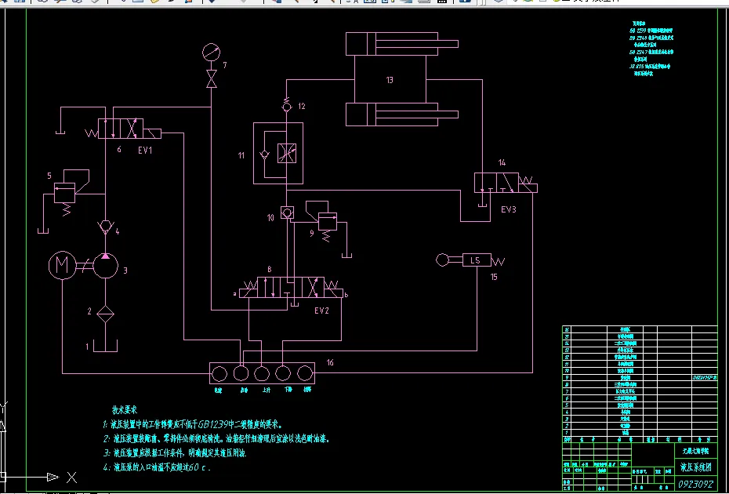Select the oil tank symbol beside label 1

pyautogui.click(x=105, y=346)
